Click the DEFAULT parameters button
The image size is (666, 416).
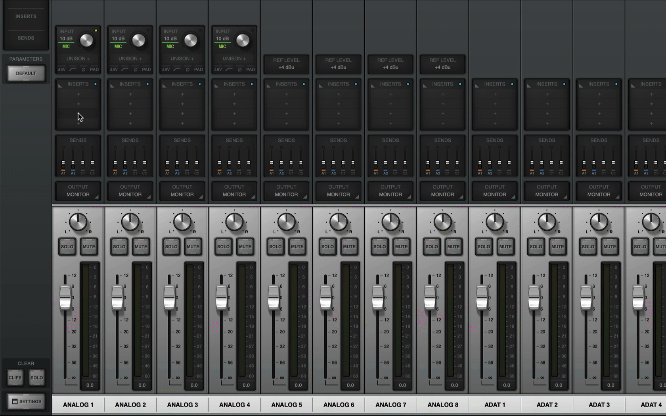click(x=25, y=73)
